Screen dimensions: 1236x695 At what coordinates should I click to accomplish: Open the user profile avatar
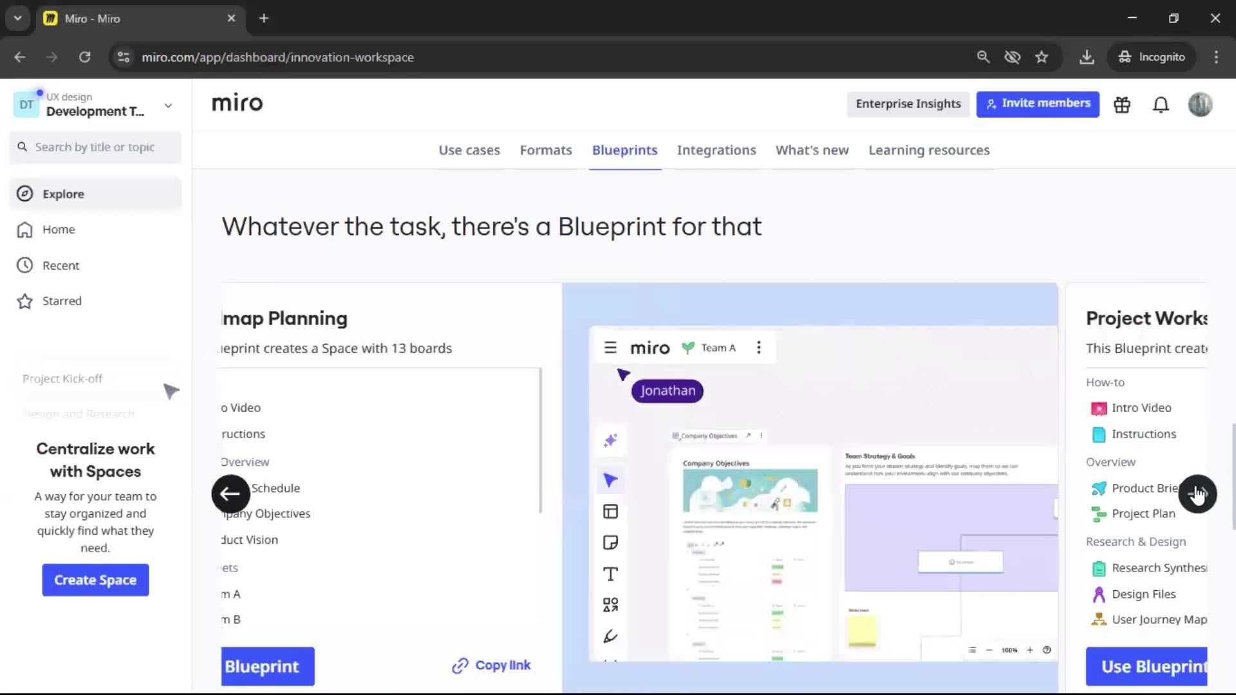[1200, 104]
